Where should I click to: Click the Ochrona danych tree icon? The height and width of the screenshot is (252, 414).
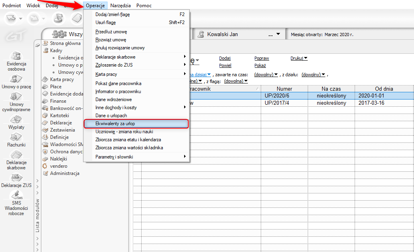point(45,152)
